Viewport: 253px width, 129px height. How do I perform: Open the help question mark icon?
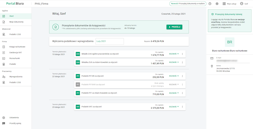(x=210, y=4)
